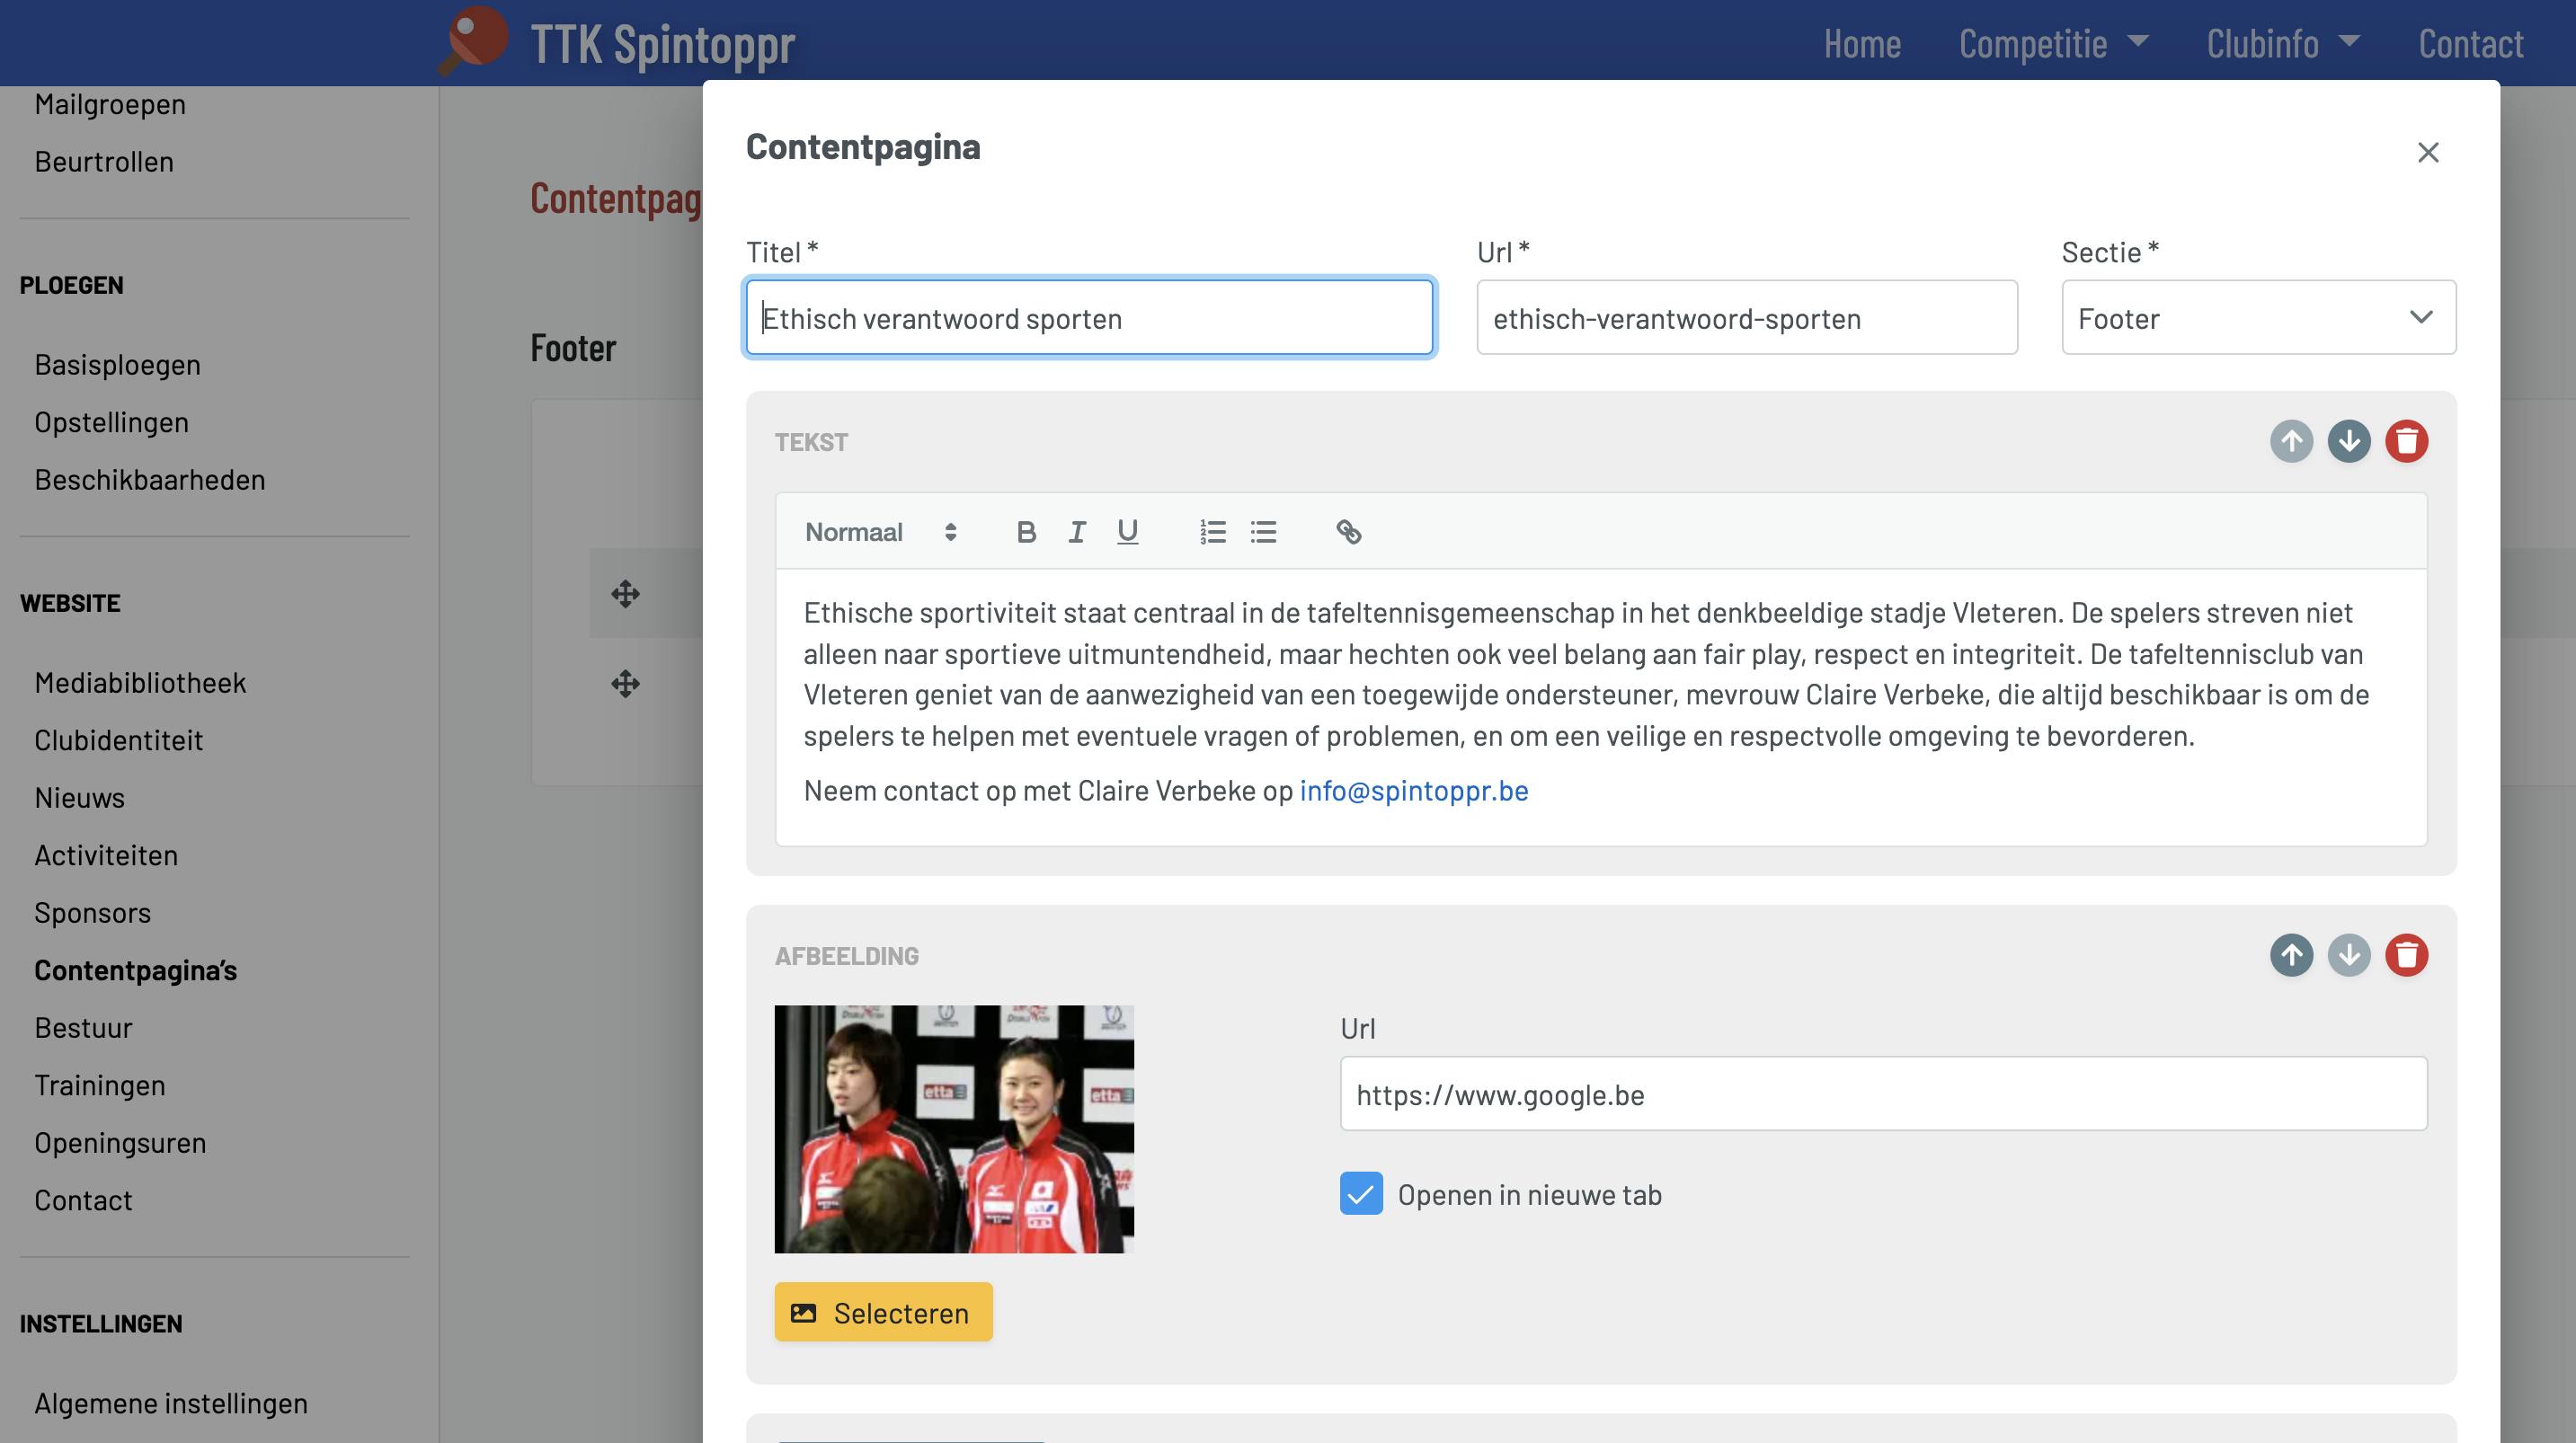Move the Afbeelding block down

click(x=2349, y=955)
